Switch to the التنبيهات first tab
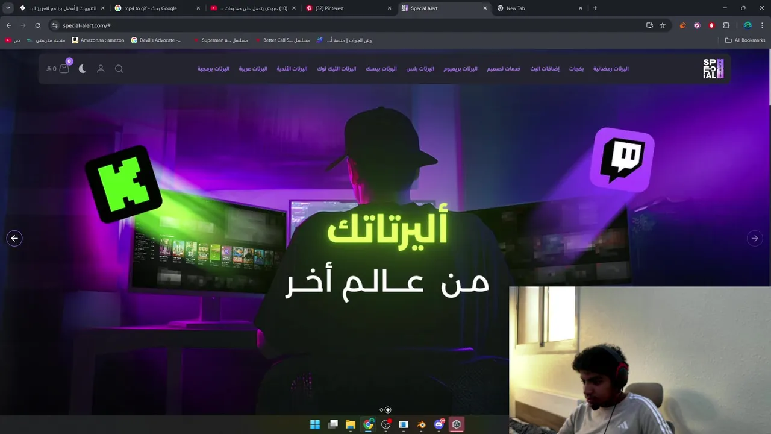 point(61,8)
